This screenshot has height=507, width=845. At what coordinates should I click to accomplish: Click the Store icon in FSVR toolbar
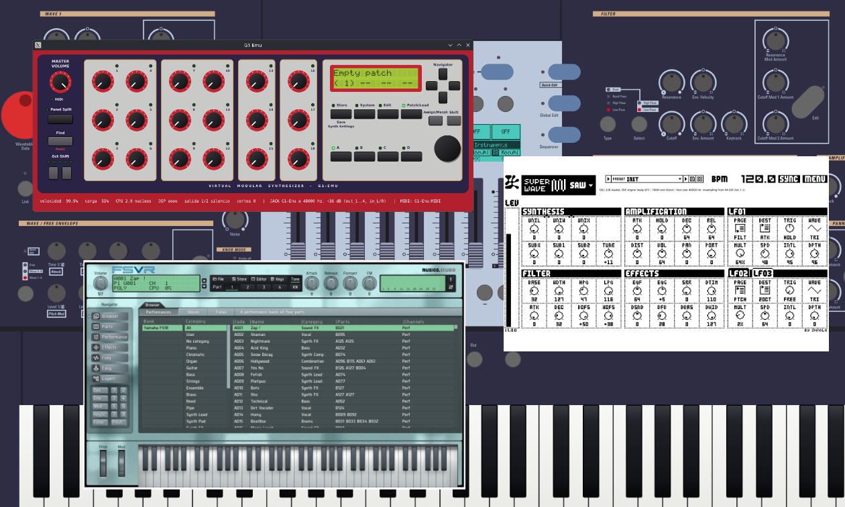233,278
